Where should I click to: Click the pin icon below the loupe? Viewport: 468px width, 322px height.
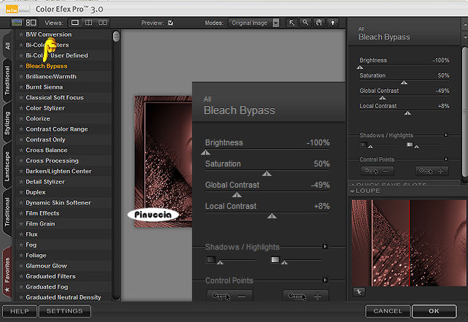point(358,292)
